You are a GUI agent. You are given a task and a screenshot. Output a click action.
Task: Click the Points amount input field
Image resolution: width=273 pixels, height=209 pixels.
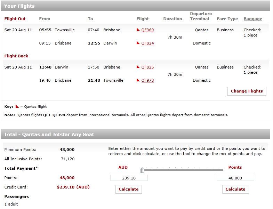click(x=235, y=178)
